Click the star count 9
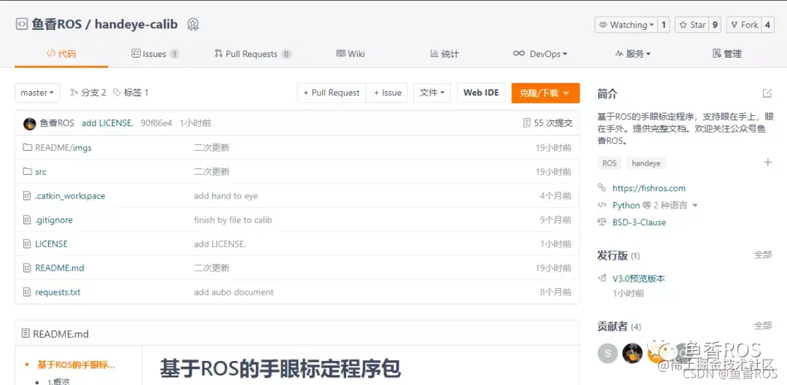The image size is (787, 385). 716,25
